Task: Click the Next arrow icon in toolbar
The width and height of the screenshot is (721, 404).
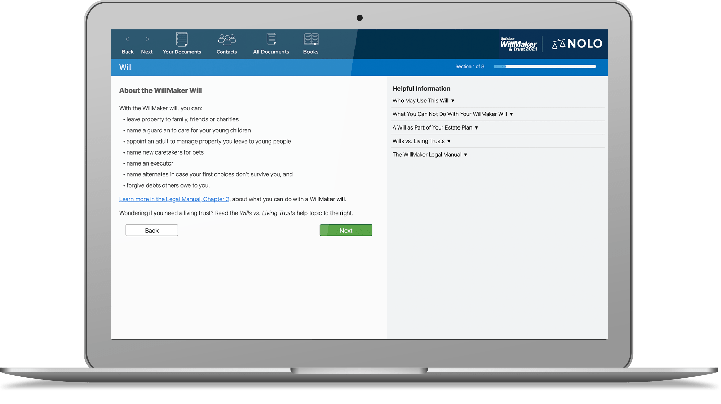Action: 147,39
